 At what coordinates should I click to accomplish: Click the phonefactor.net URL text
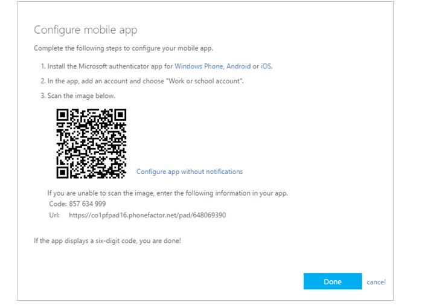(x=147, y=216)
